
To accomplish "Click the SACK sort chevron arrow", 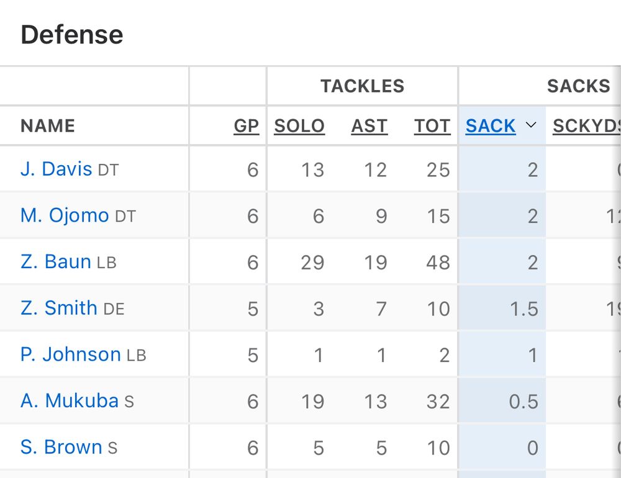I will point(530,125).
